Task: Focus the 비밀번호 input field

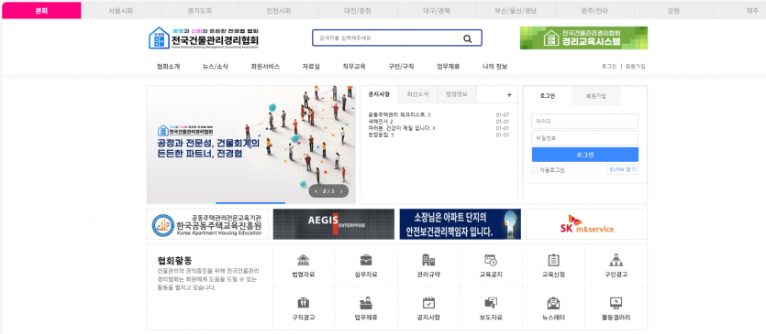Action: (584, 138)
